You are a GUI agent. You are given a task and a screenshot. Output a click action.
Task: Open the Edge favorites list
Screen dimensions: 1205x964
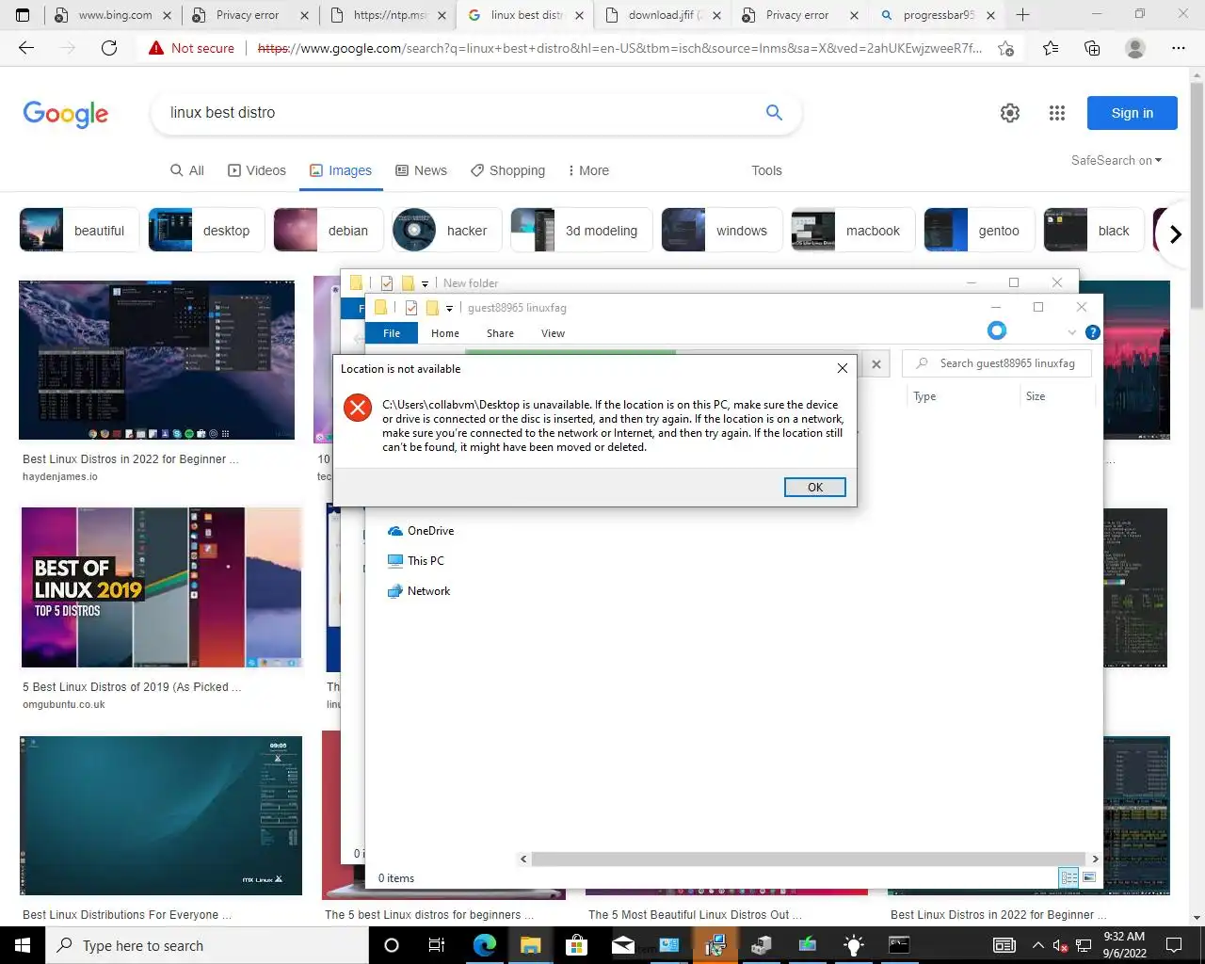[x=1051, y=48]
